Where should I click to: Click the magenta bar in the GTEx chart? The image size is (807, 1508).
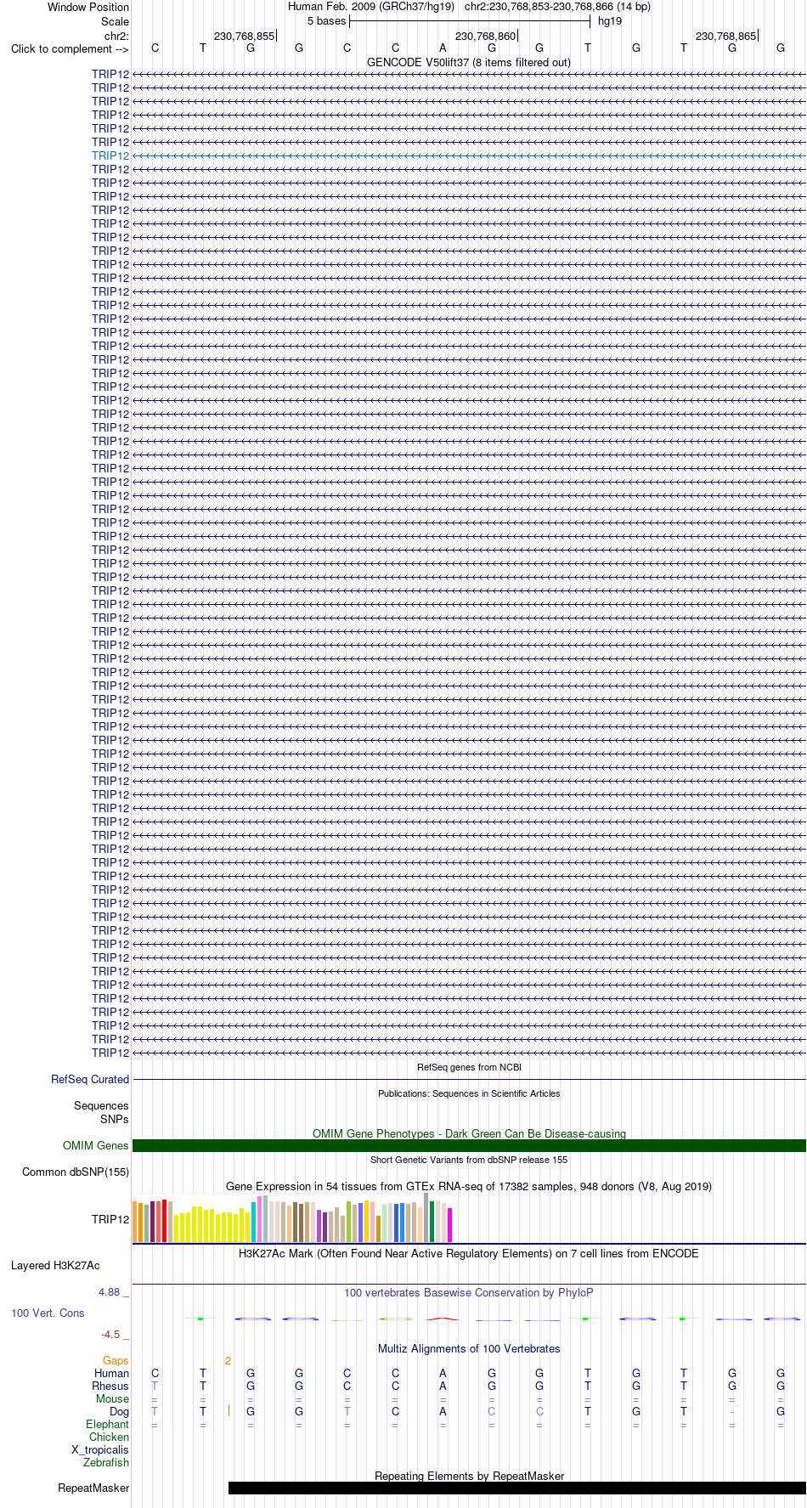click(x=450, y=1225)
